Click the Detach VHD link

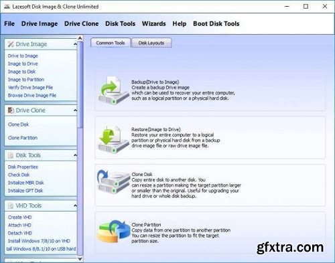[20, 233]
